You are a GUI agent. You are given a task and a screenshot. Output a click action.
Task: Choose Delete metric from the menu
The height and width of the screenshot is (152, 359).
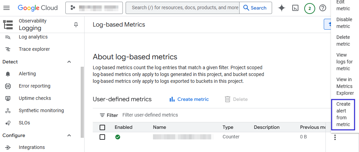[x=343, y=41]
